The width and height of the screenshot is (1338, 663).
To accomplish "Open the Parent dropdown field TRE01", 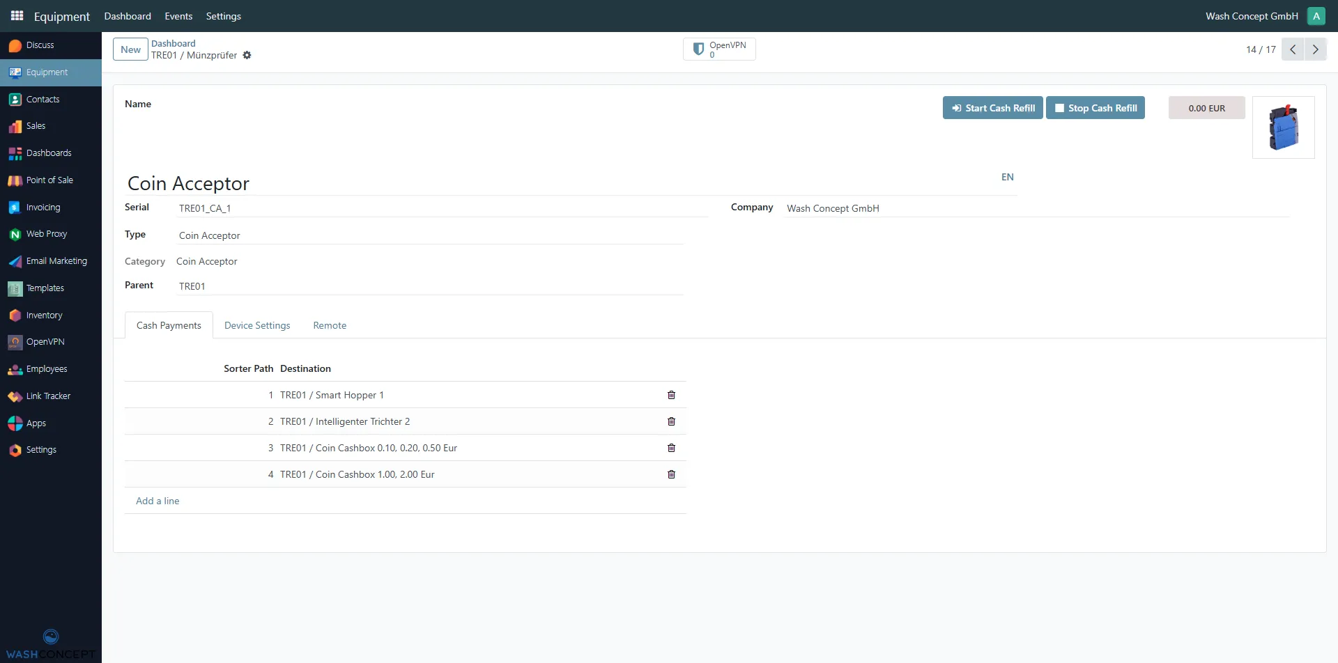I will click(431, 286).
